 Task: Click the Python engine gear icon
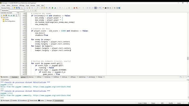point(115,8)
